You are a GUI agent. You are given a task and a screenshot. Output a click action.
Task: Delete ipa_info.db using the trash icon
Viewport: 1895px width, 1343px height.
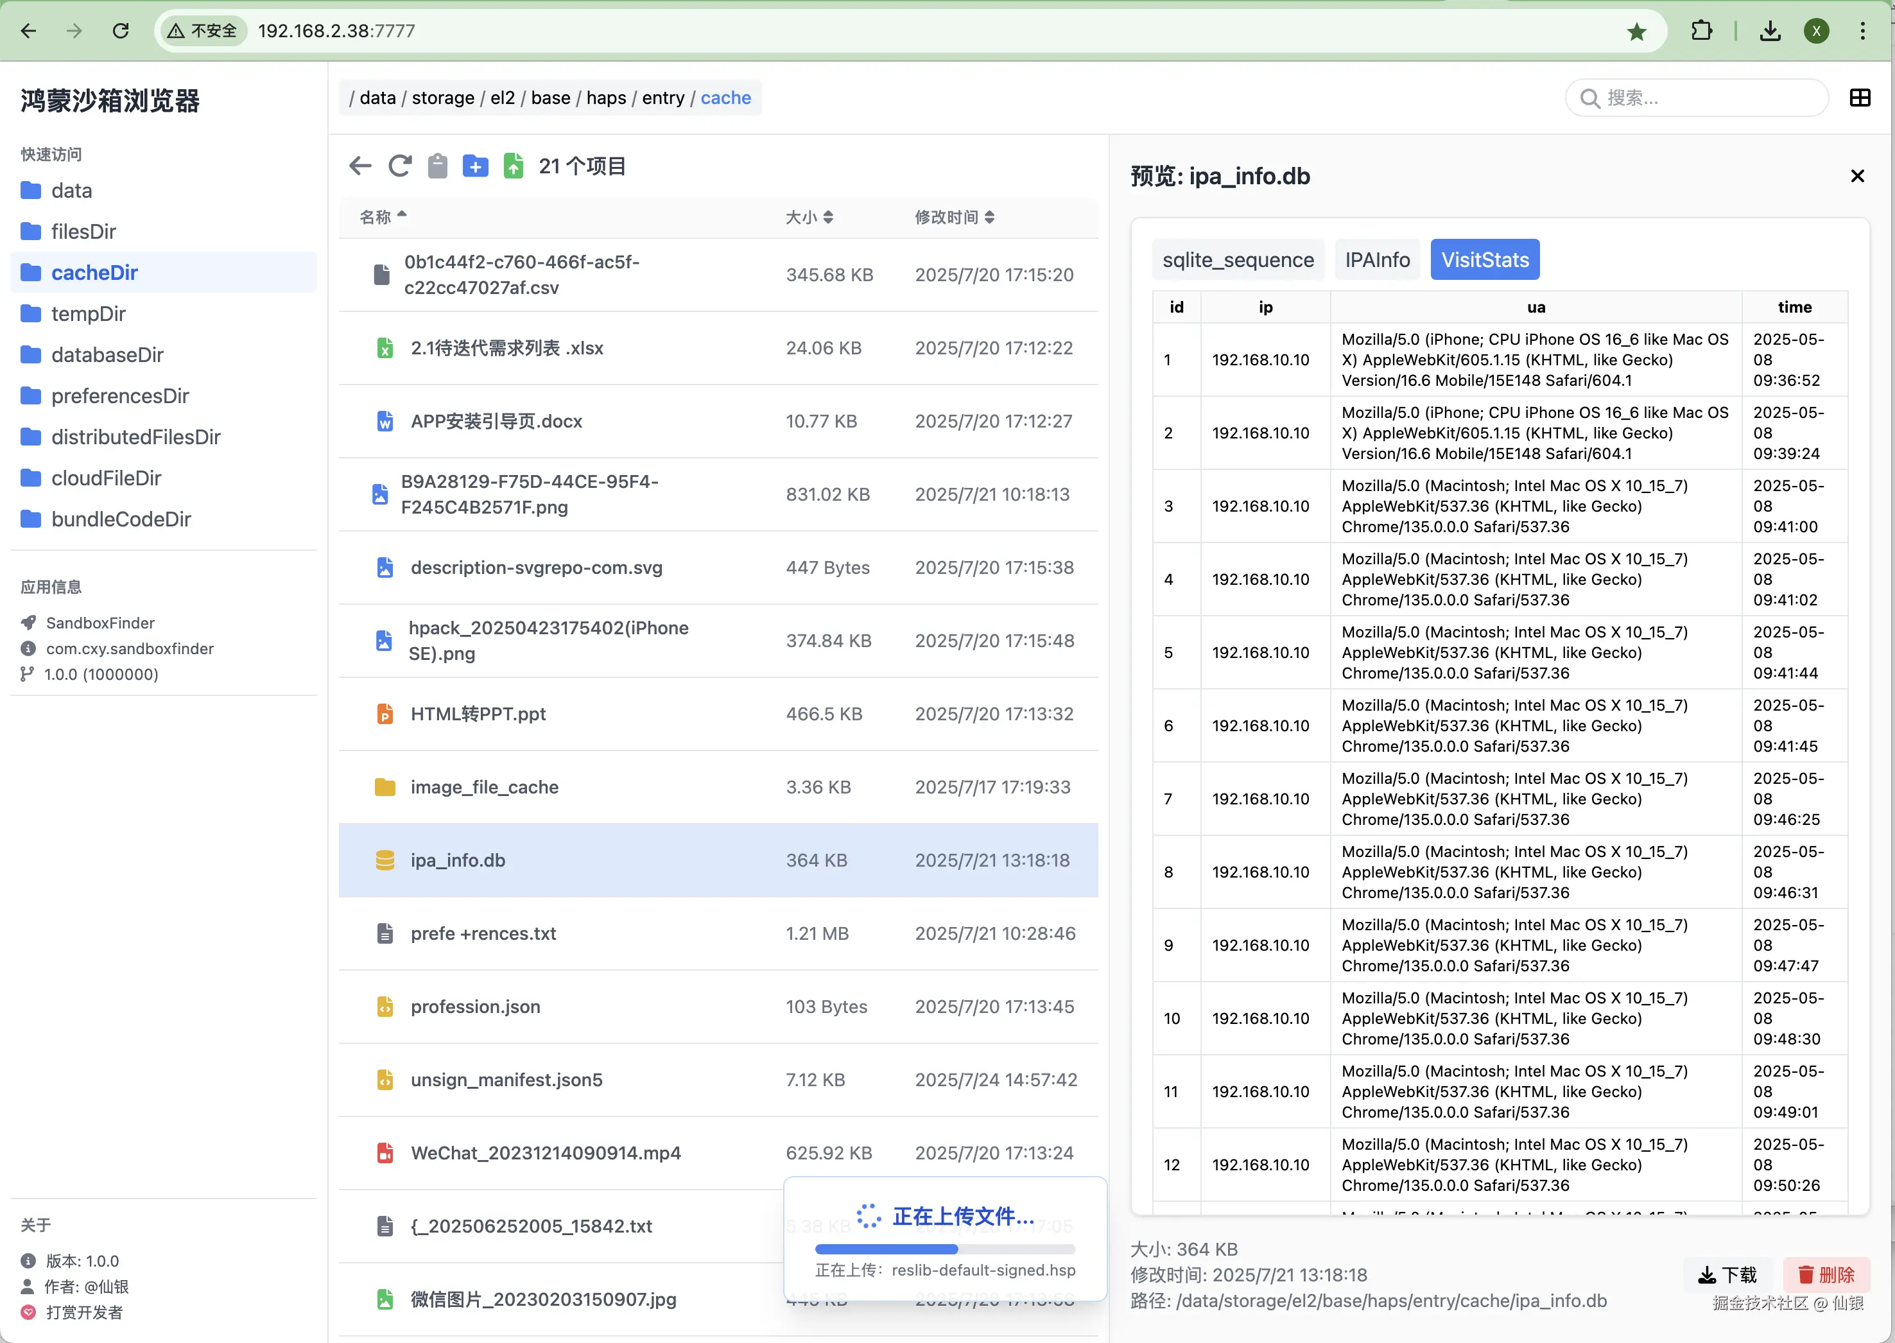click(x=1826, y=1274)
